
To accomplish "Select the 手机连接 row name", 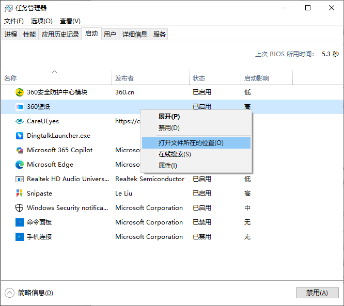I will [39, 237].
